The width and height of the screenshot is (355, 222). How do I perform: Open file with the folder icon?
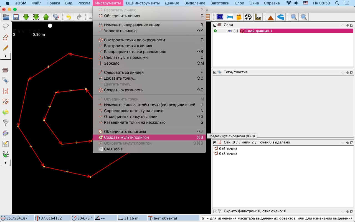(6, 17)
